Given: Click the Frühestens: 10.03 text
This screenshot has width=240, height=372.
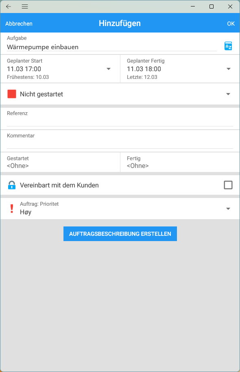Looking at the screenshot, I should (x=28, y=77).
